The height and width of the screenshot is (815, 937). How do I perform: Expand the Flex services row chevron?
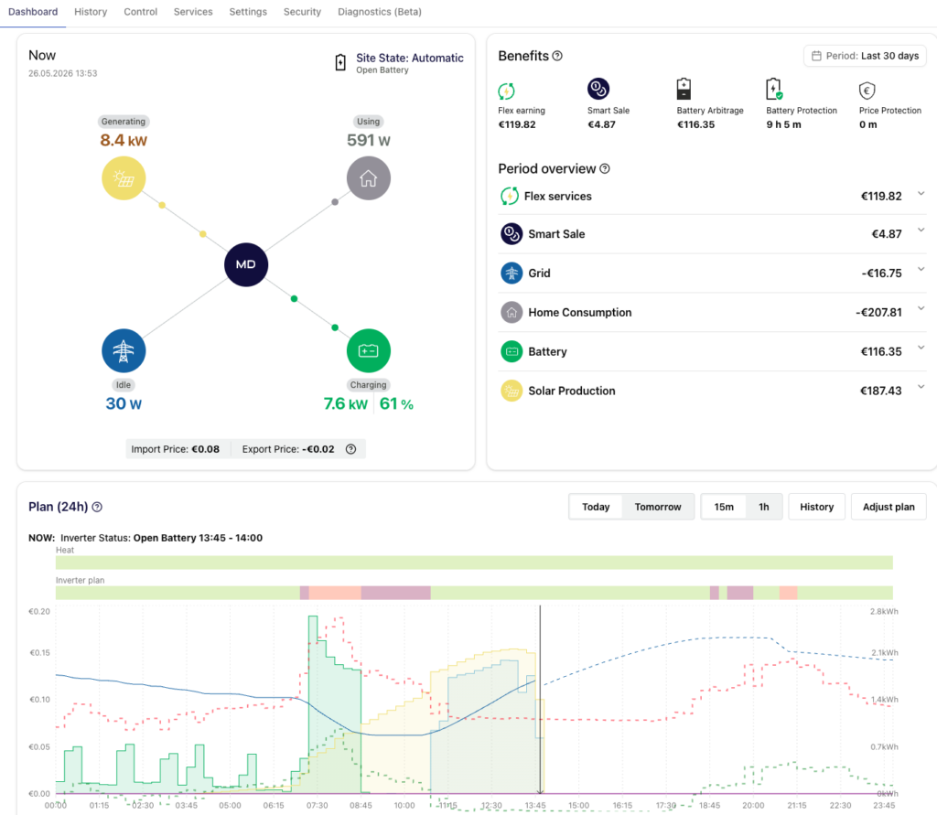[x=921, y=194]
